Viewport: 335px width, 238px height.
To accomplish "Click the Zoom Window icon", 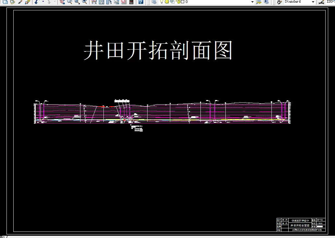I will point(77,2).
